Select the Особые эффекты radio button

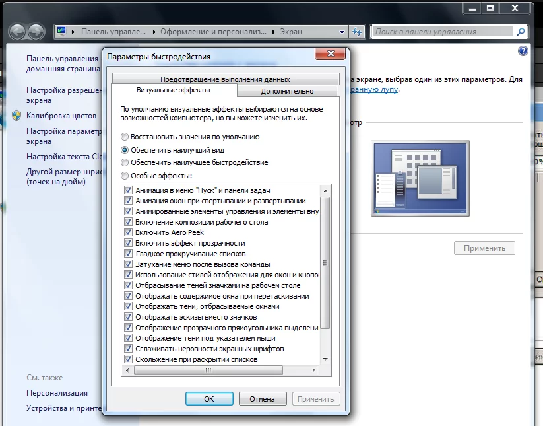[125, 176]
